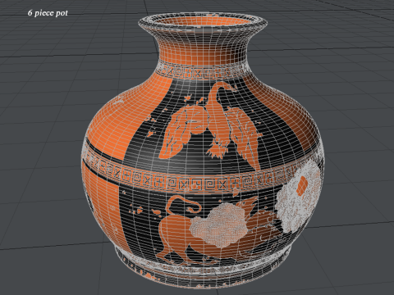Click the '6 piece pot' label

click(48, 13)
